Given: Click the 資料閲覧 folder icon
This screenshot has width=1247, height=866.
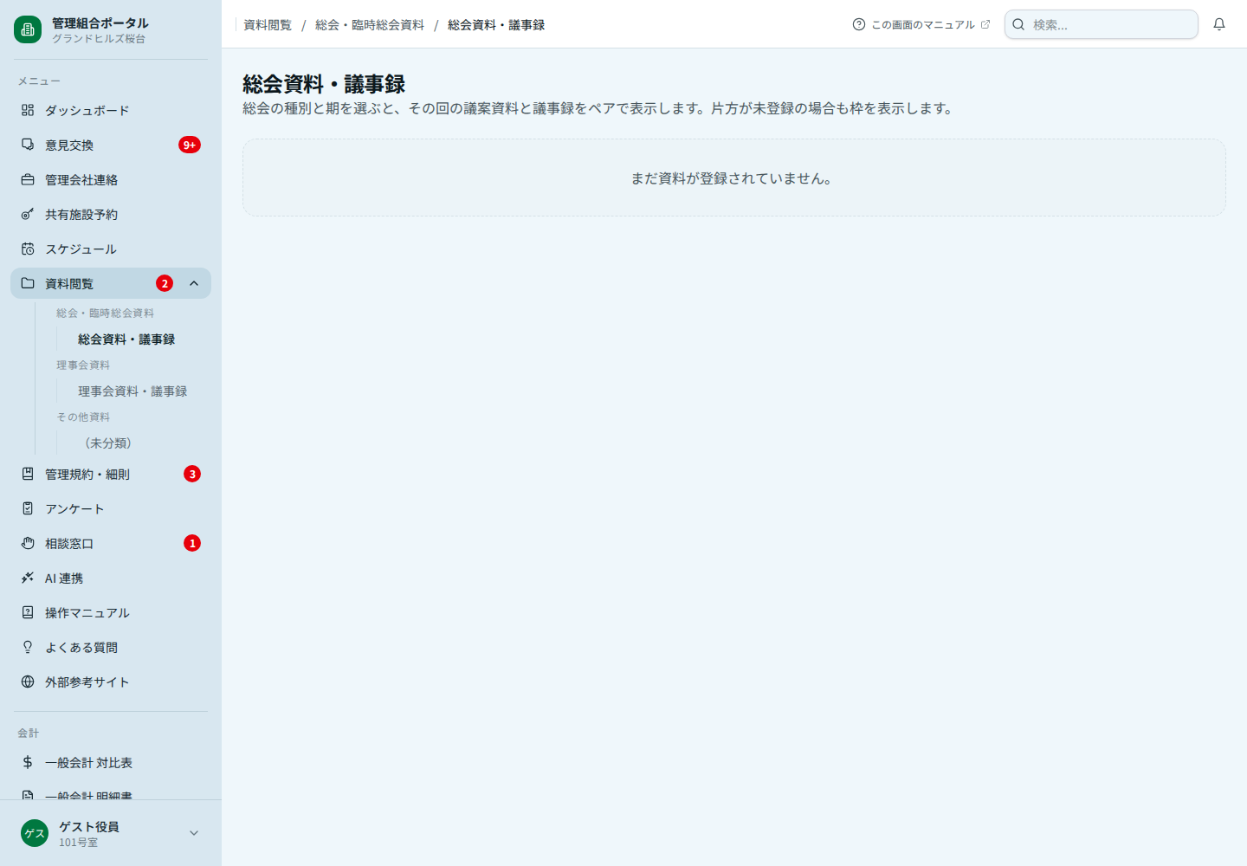Looking at the screenshot, I should 28,283.
